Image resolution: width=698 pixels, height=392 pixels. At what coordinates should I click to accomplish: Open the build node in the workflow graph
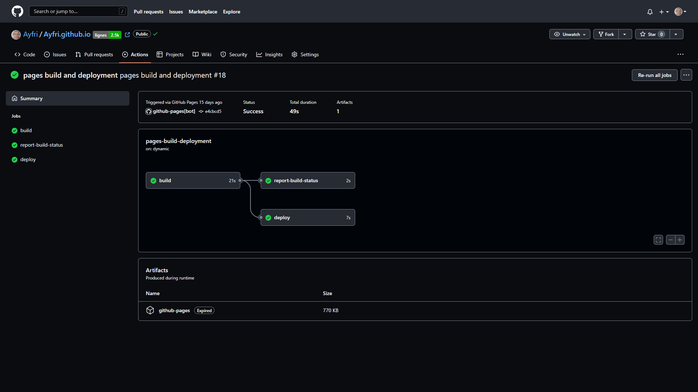pos(193,180)
